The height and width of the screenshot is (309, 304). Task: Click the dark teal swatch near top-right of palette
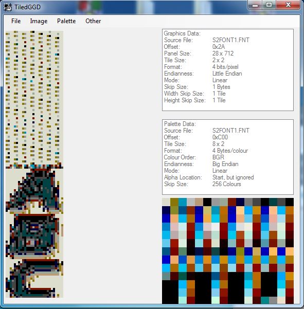click(273, 202)
